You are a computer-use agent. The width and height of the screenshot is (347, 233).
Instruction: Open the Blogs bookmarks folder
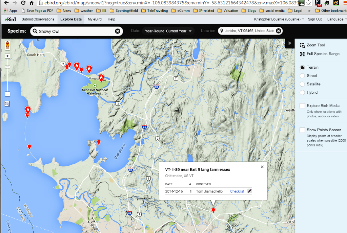(249, 10)
